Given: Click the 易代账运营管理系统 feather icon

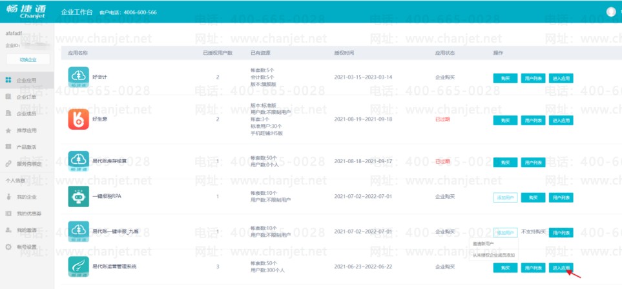Looking at the screenshot, I should click(x=79, y=267).
